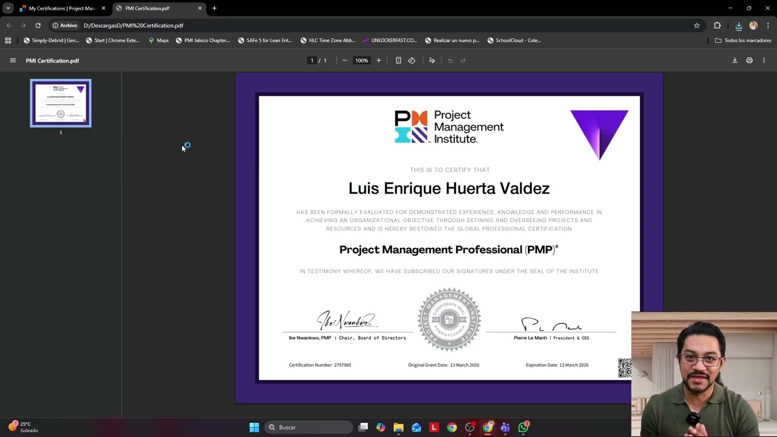Click the Buscar taskbar search box
Screen dimensions: 777x437
(x=310, y=427)
